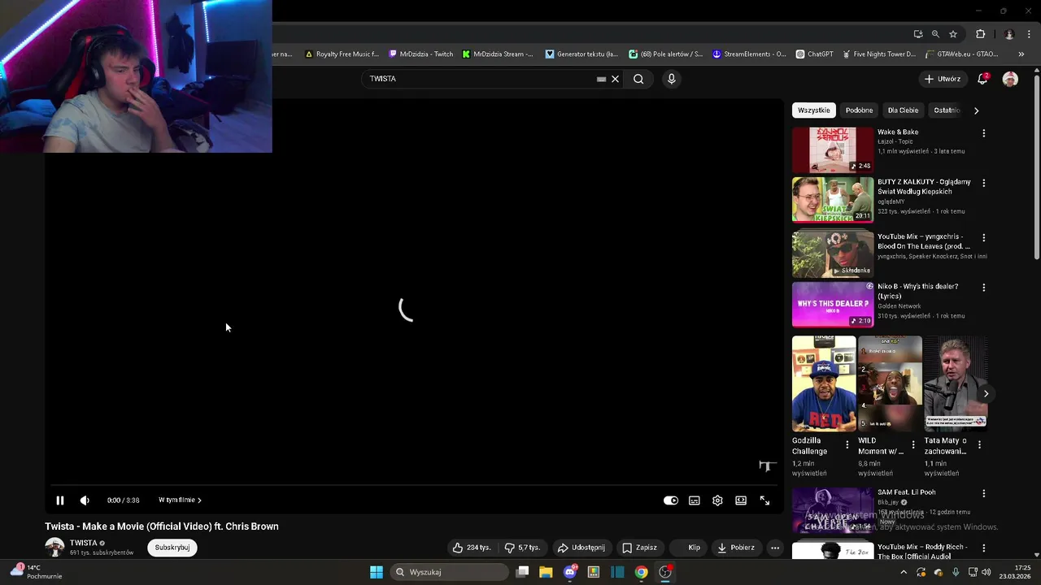Open options for Niko B video
Viewport: 1041px width, 585px height.
pyautogui.click(x=983, y=288)
